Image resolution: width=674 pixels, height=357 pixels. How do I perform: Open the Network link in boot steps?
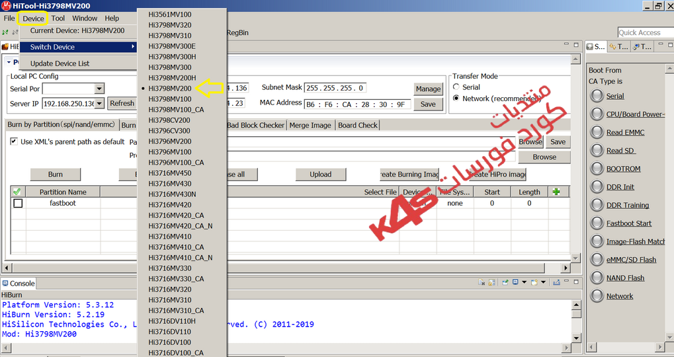(619, 296)
